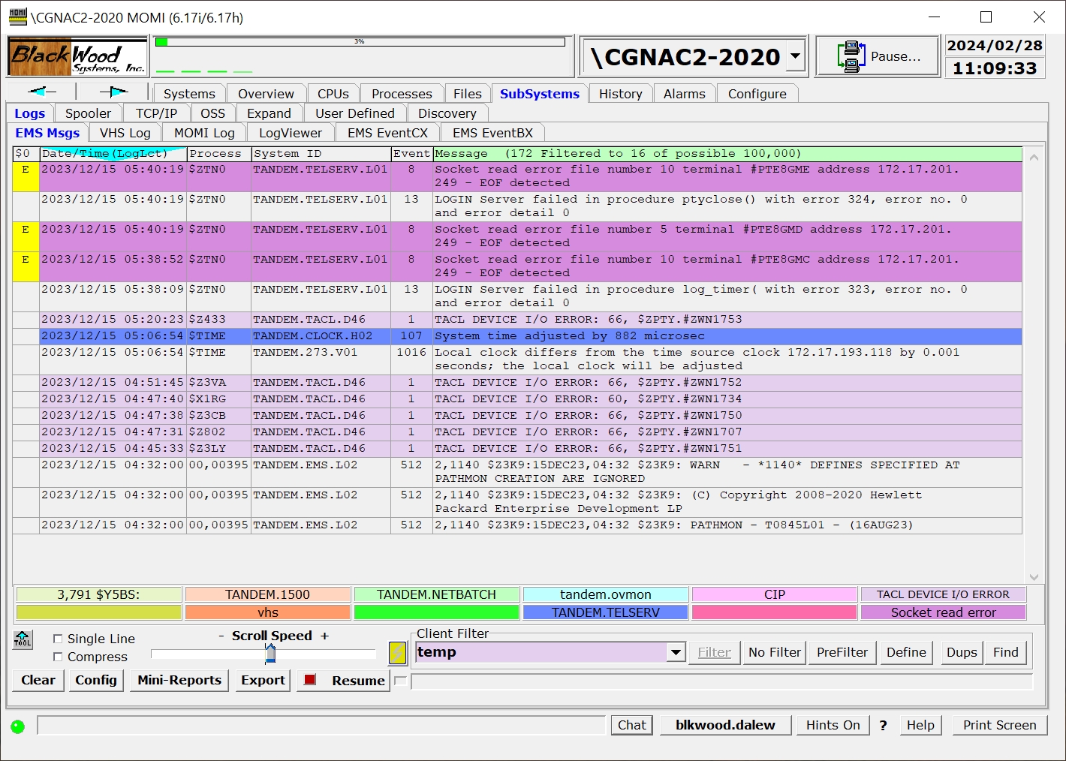Open the Files tab
The height and width of the screenshot is (761, 1066).
click(468, 94)
